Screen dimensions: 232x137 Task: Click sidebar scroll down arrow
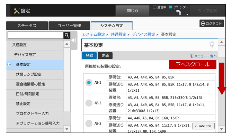(67, 129)
